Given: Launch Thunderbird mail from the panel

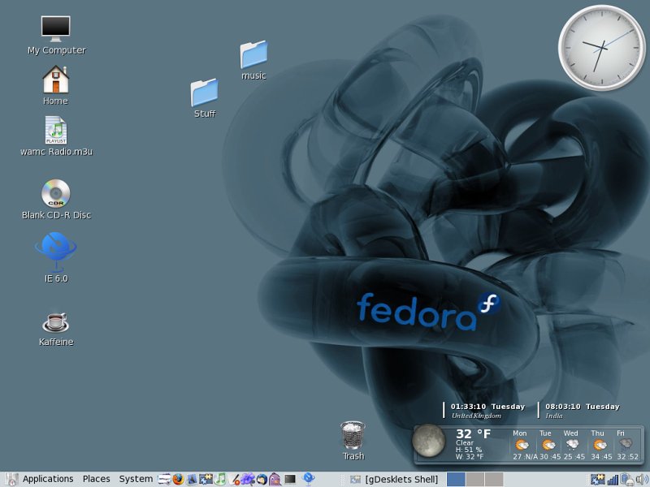Looking at the screenshot, I should coord(262,479).
